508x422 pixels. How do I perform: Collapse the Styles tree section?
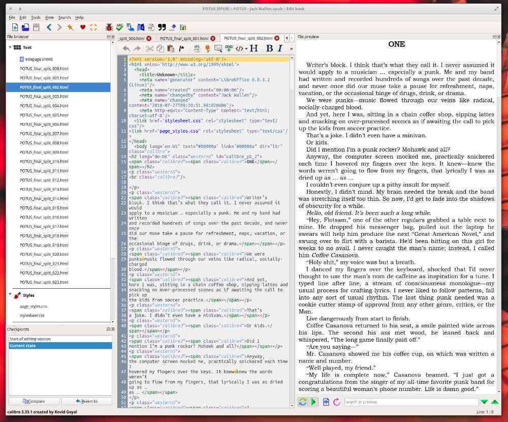point(10,294)
